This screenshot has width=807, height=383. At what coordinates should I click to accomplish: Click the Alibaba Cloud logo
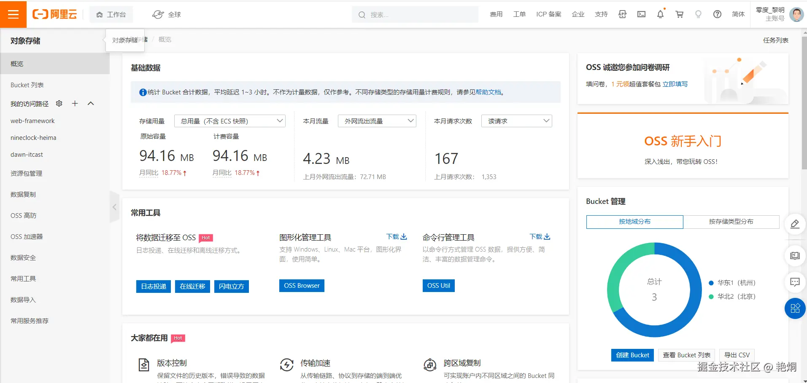[55, 14]
